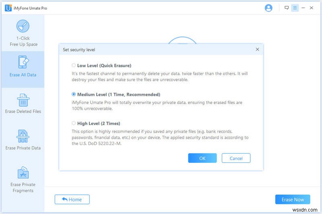Viewport: 322px width, 214px height.
Task: Click the Medium Level (1 Time, Recommended) label
Action: (x=119, y=95)
